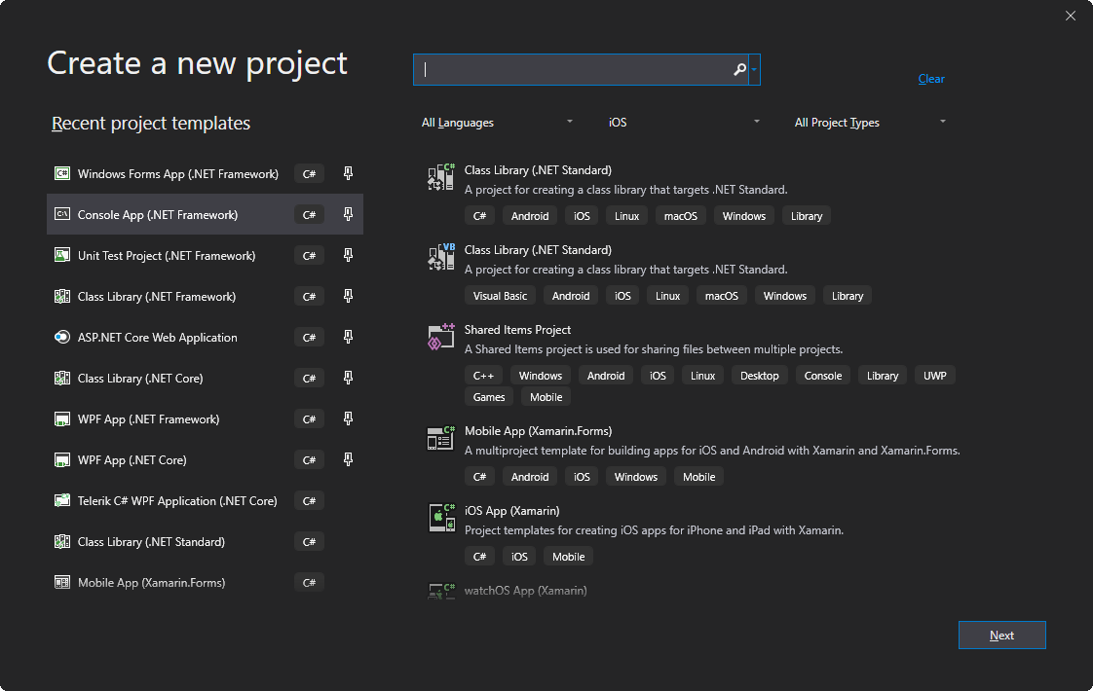Select WPF App (.NET Core) template
Viewport: 1093px width, 691px height.
coord(205,459)
